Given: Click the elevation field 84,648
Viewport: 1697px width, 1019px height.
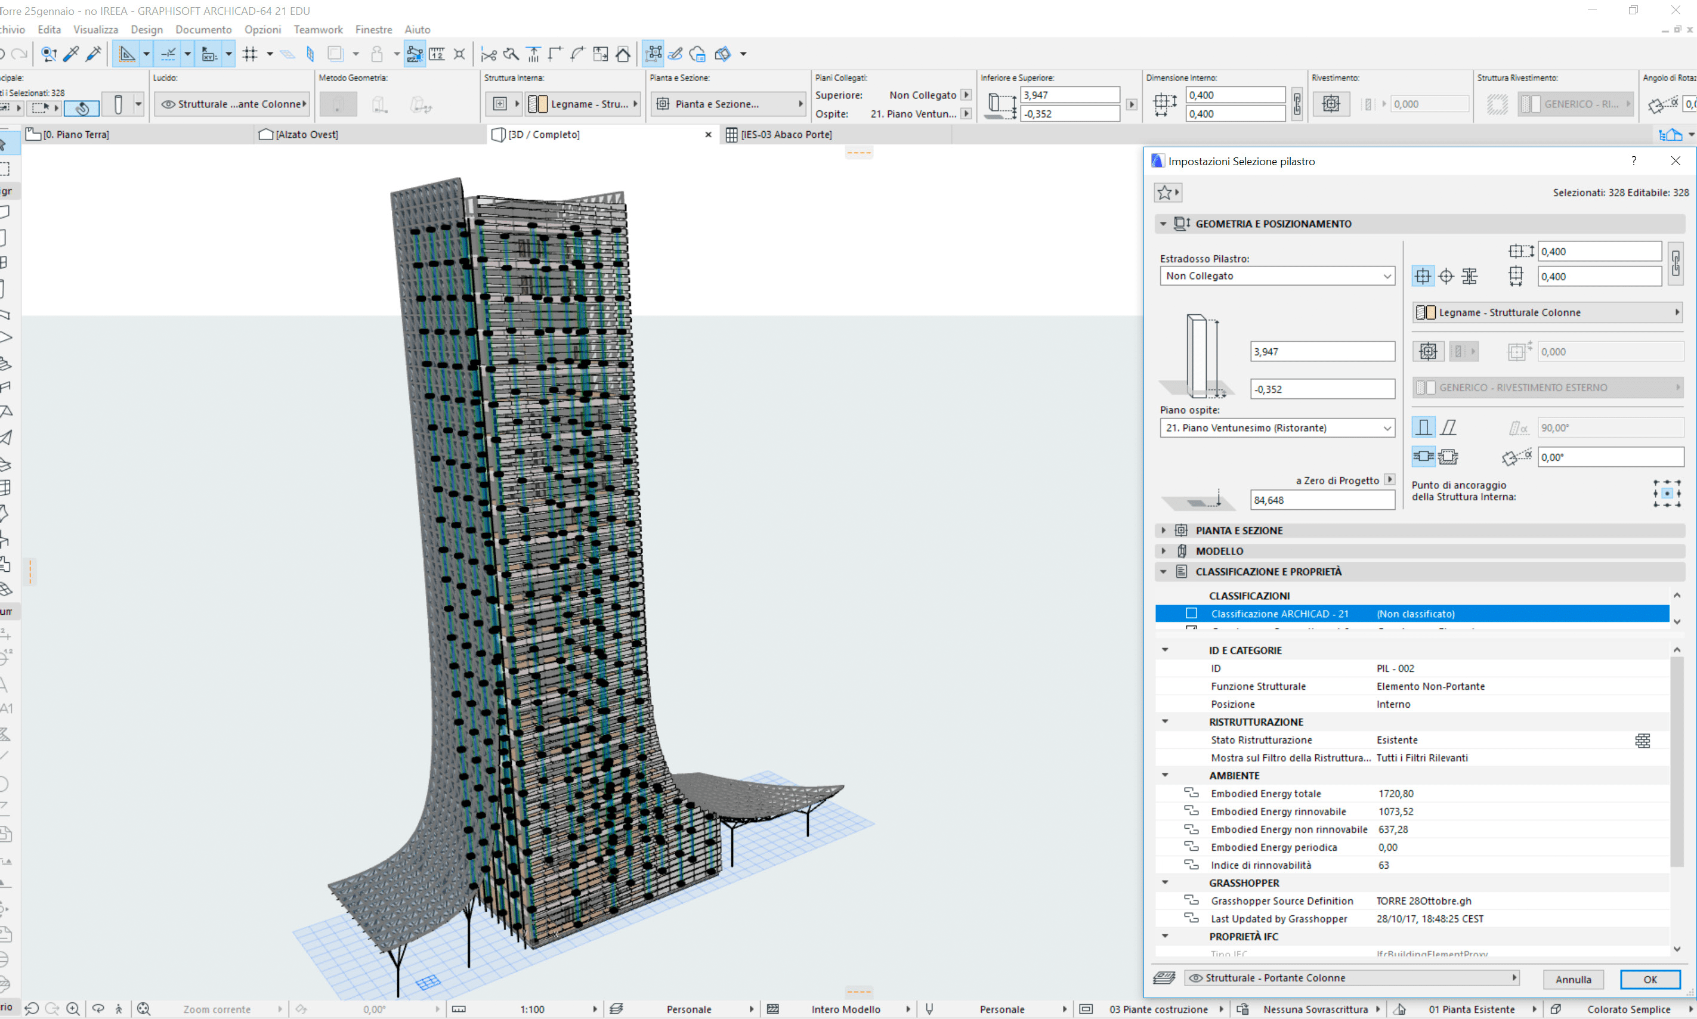Looking at the screenshot, I should click(1322, 500).
